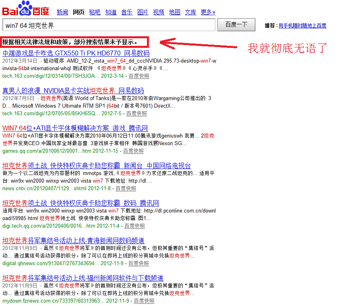Screen dimensions: 350x305
Task: Open 百度快照 for the news.cntv.cn result
Action: tap(126, 189)
